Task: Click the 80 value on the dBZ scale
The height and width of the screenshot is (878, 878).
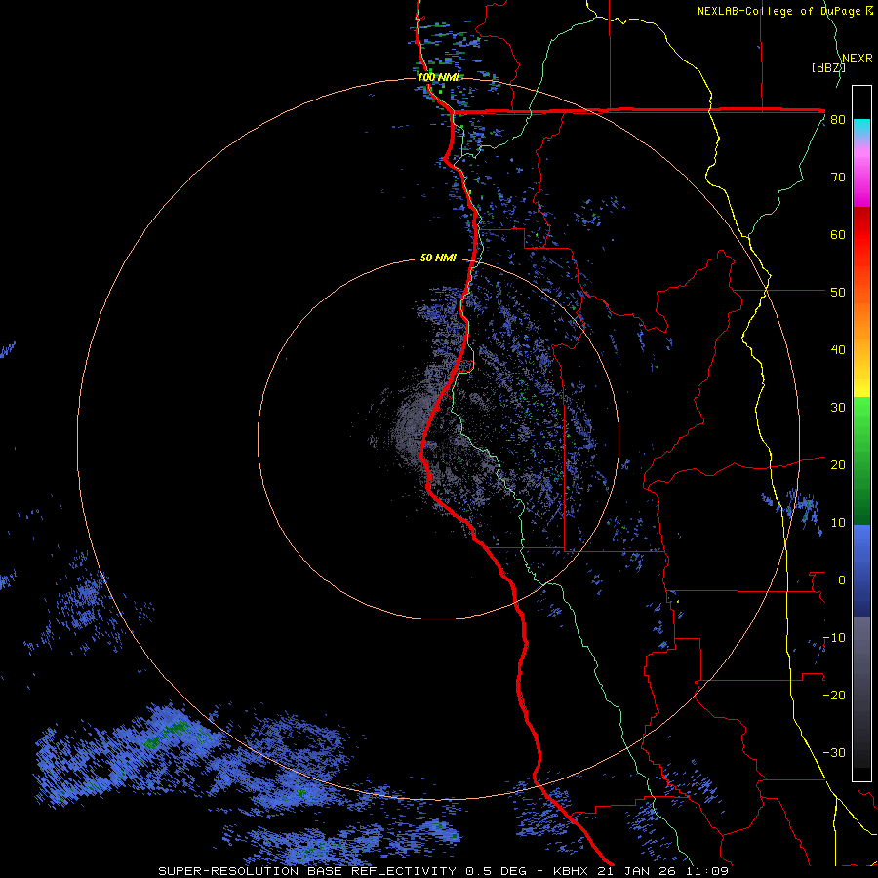Action: [838, 120]
